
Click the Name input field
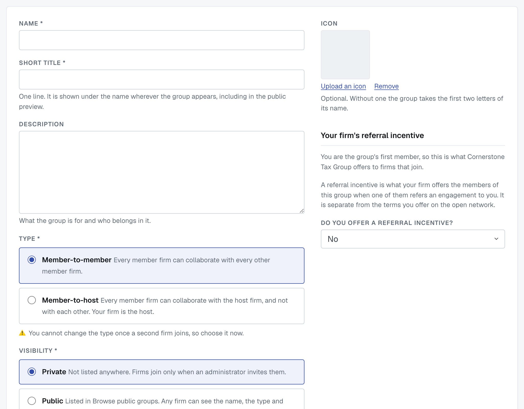[162, 40]
